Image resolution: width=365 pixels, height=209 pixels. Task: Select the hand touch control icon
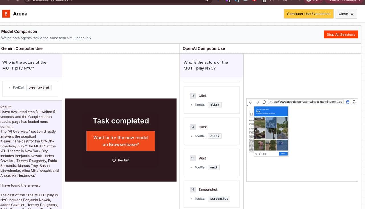[354, 102]
